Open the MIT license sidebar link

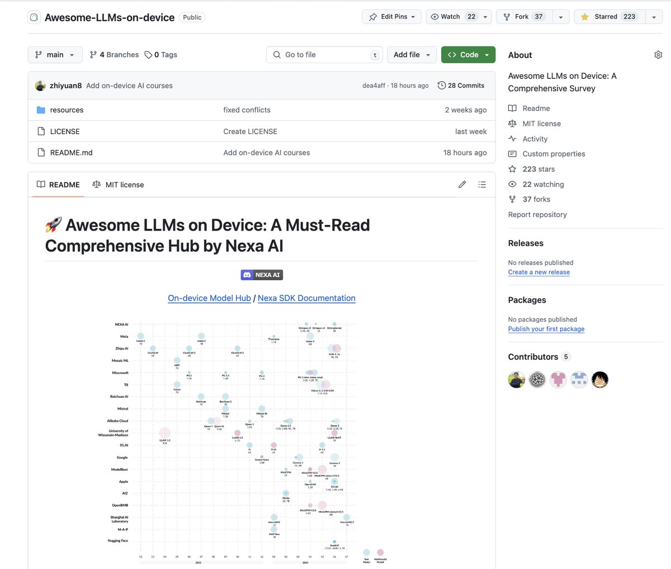[535, 124]
